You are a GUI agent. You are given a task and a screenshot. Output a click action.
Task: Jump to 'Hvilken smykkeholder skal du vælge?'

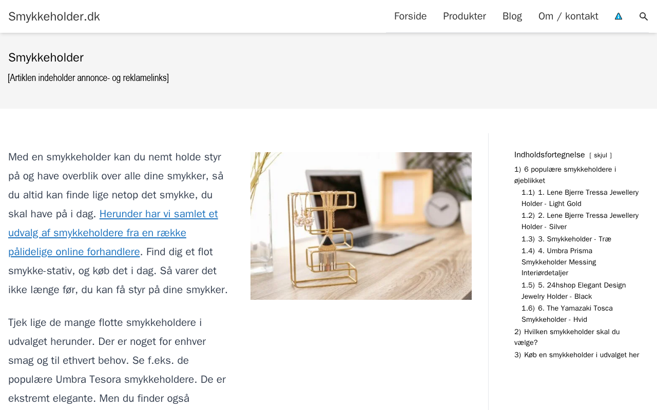(567, 337)
